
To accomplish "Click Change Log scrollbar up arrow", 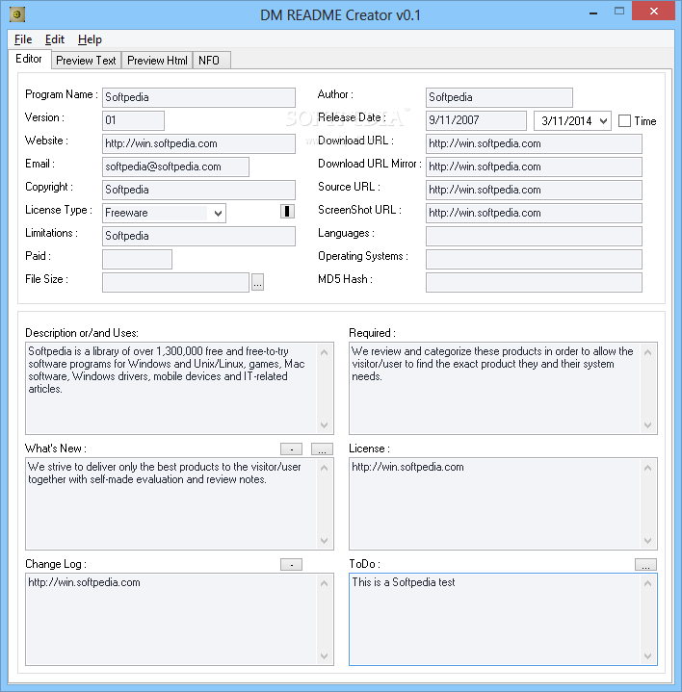I will tap(325, 583).
